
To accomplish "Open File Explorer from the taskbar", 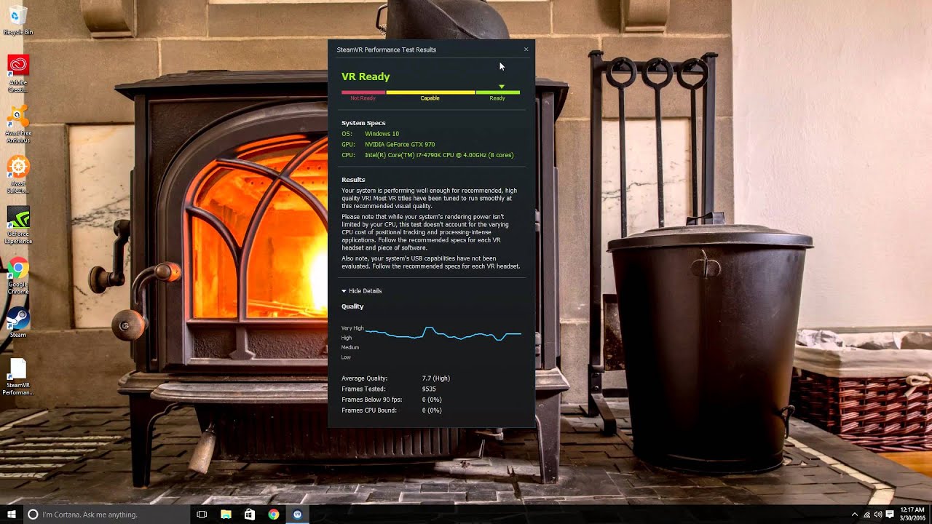I will click(226, 515).
